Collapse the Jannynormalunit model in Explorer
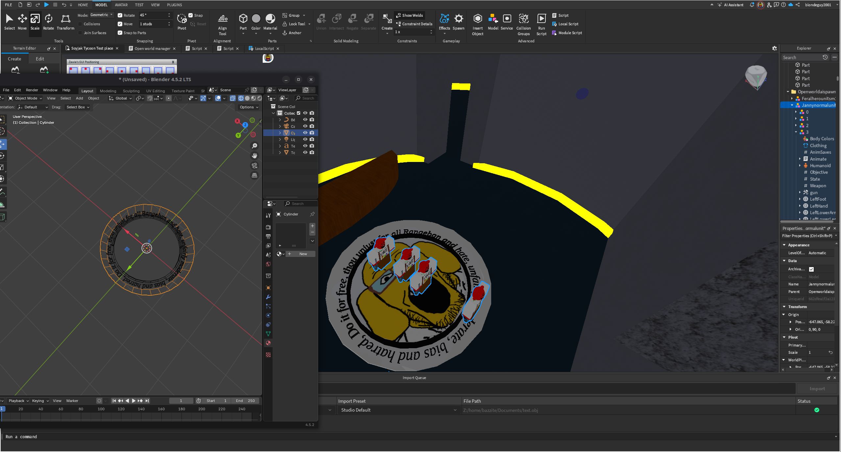Screen dimensions: 841x452 pyautogui.click(x=792, y=105)
